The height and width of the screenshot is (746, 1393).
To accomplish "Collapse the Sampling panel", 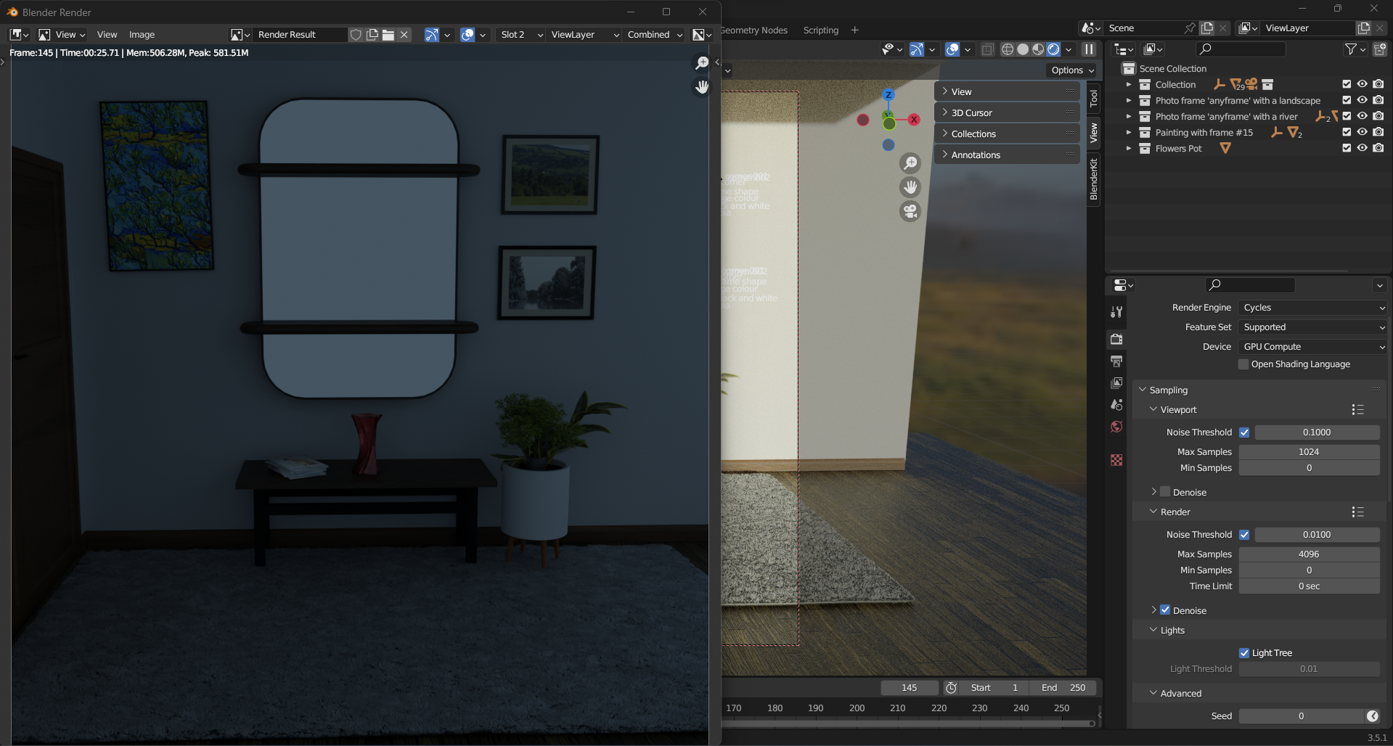I will tap(1143, 390).
